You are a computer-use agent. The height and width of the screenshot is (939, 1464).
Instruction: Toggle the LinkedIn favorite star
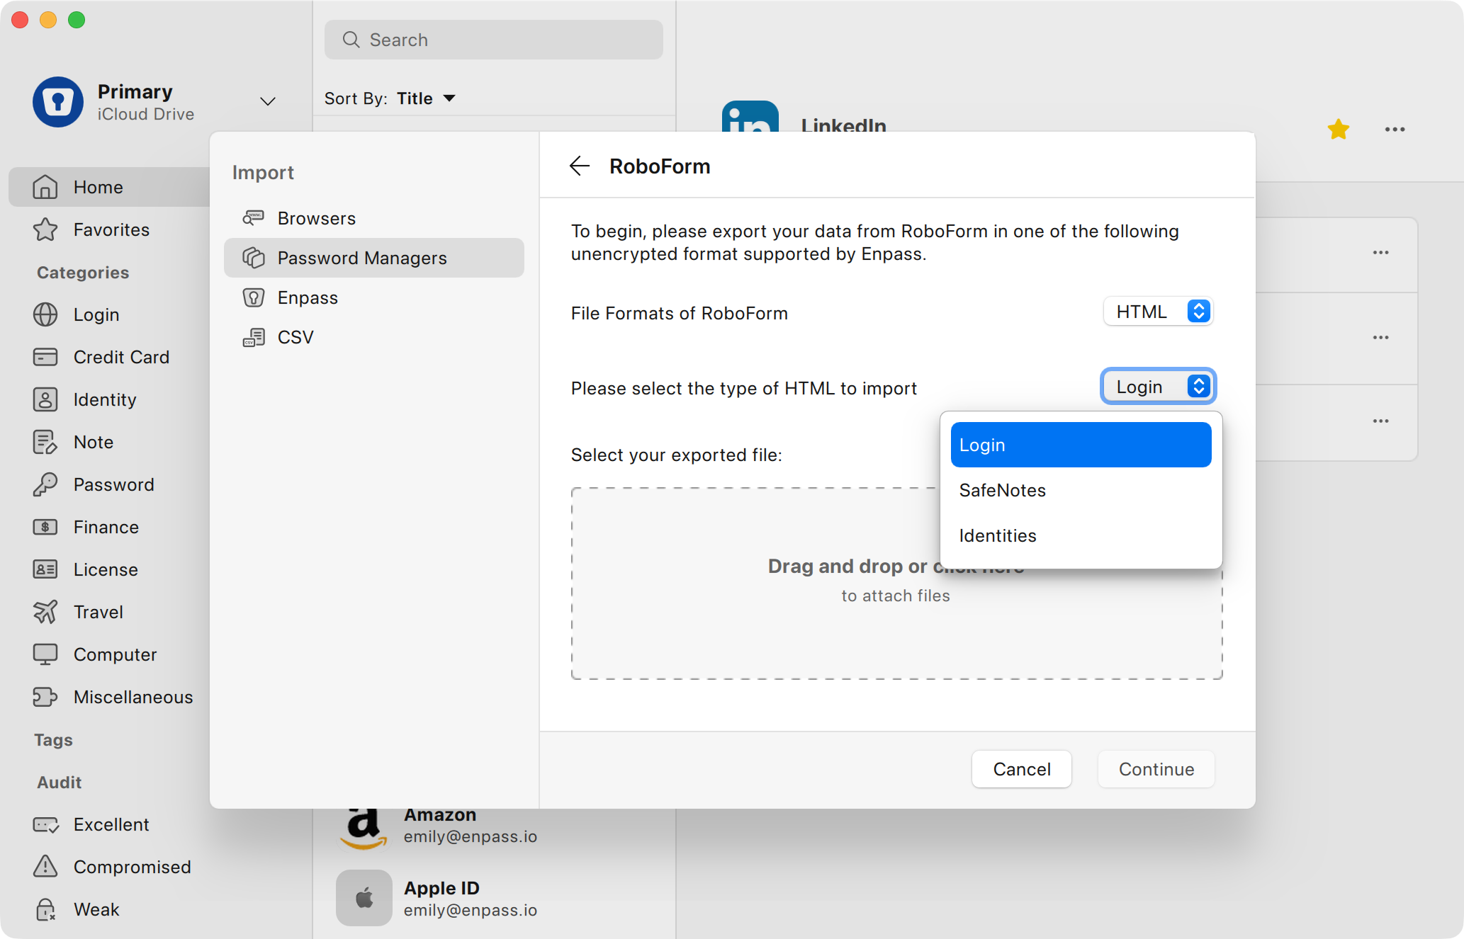coord(1339,129)
